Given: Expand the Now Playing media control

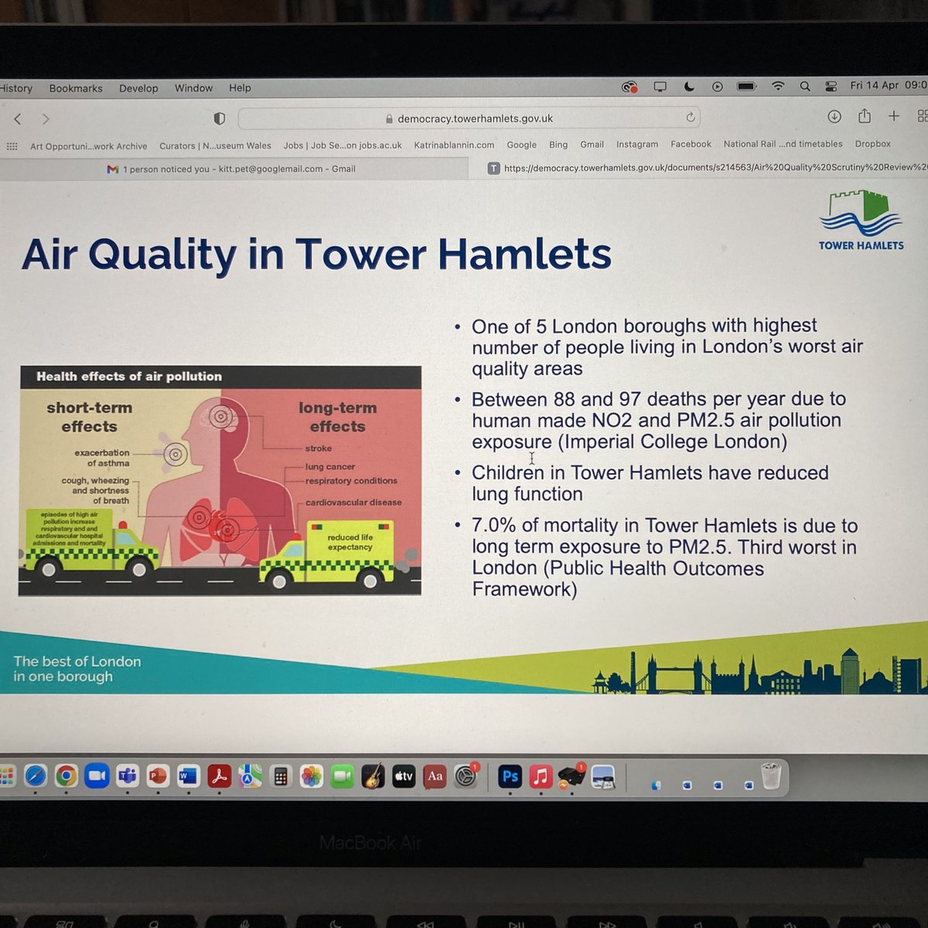Looking at the screenshot, I should pyautogui.click(x=718, y=85).
